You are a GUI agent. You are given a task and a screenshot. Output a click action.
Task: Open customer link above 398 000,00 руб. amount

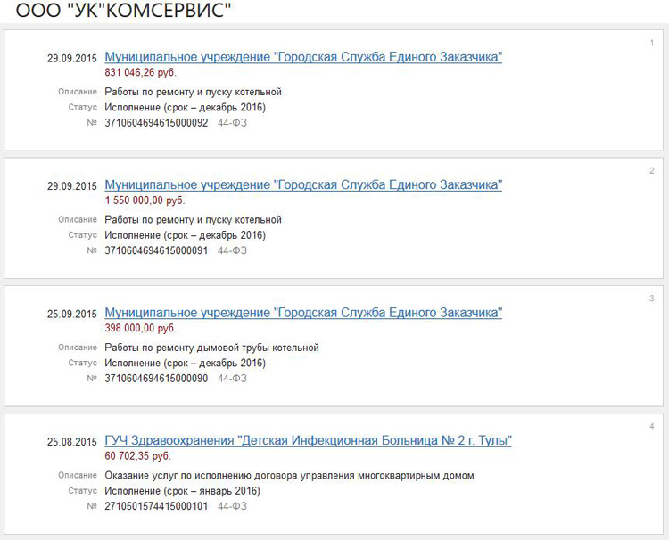pyautogui.click(x=303, y=313)
